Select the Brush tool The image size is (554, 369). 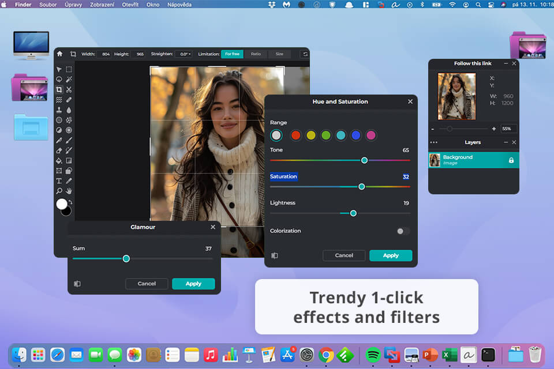click(x=69, y=140)
